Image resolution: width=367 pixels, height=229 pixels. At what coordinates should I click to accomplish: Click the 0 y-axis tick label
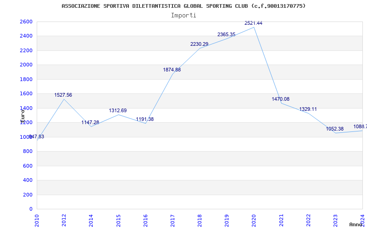coord(31,209)
